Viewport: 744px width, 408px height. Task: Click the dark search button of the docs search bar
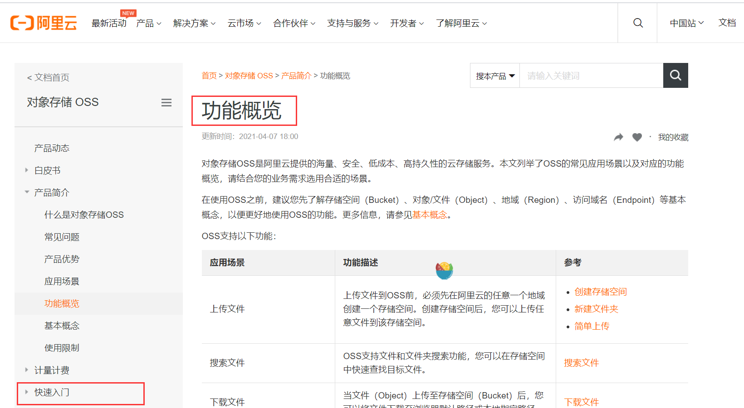[675, 75]
